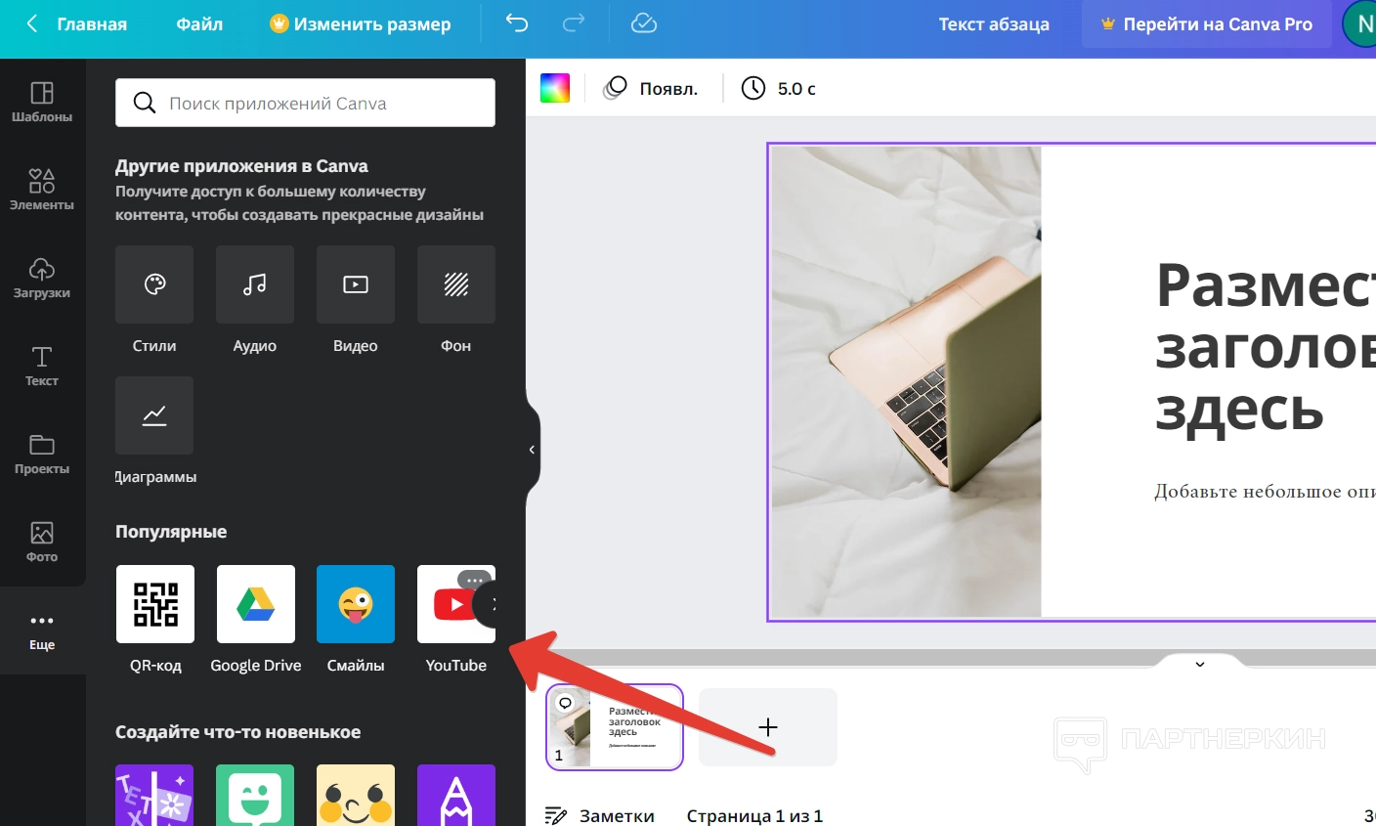This screenshot has width=1376, height=826.
Task: Select the Добавьте небольшое description text
Action: (1265, 491)
